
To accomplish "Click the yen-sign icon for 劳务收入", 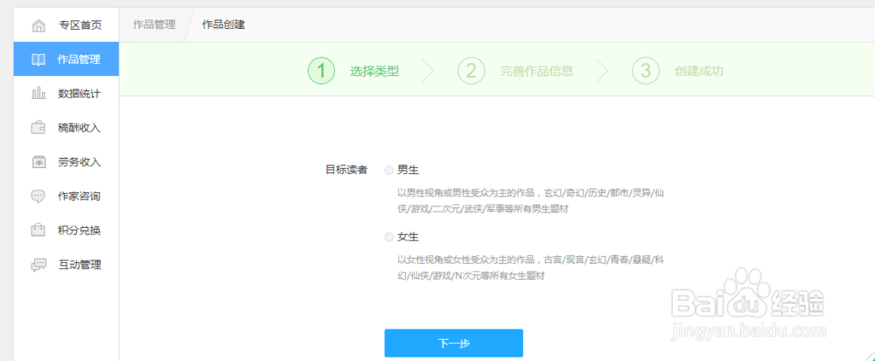I will [38, 162].
